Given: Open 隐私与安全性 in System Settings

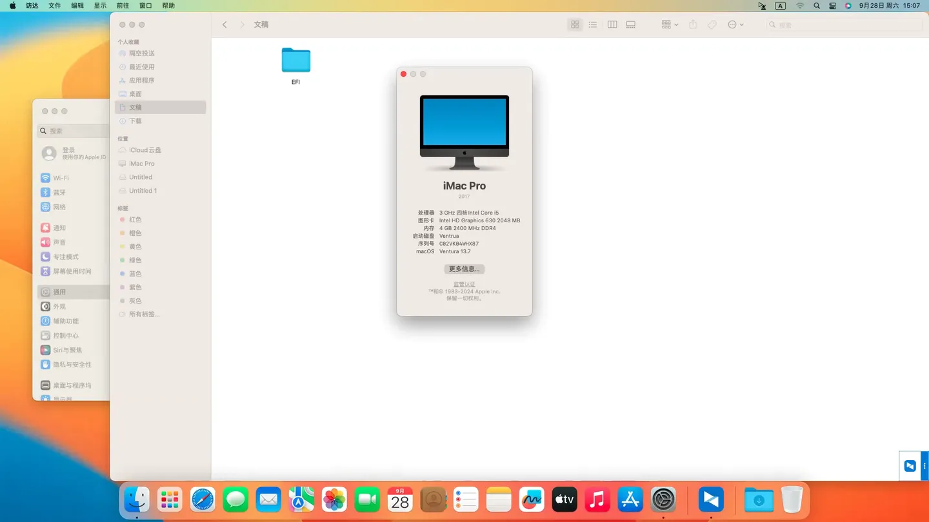Looking at the screenshot, I should point(74,365).
